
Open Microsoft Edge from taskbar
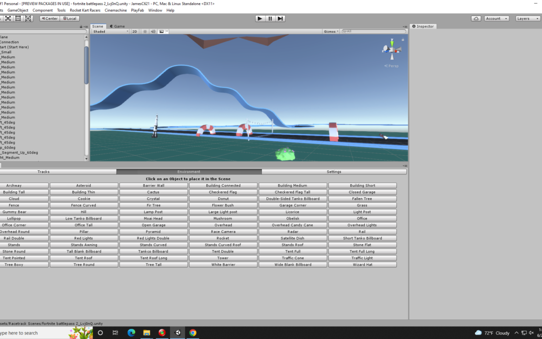pos(131,333)
